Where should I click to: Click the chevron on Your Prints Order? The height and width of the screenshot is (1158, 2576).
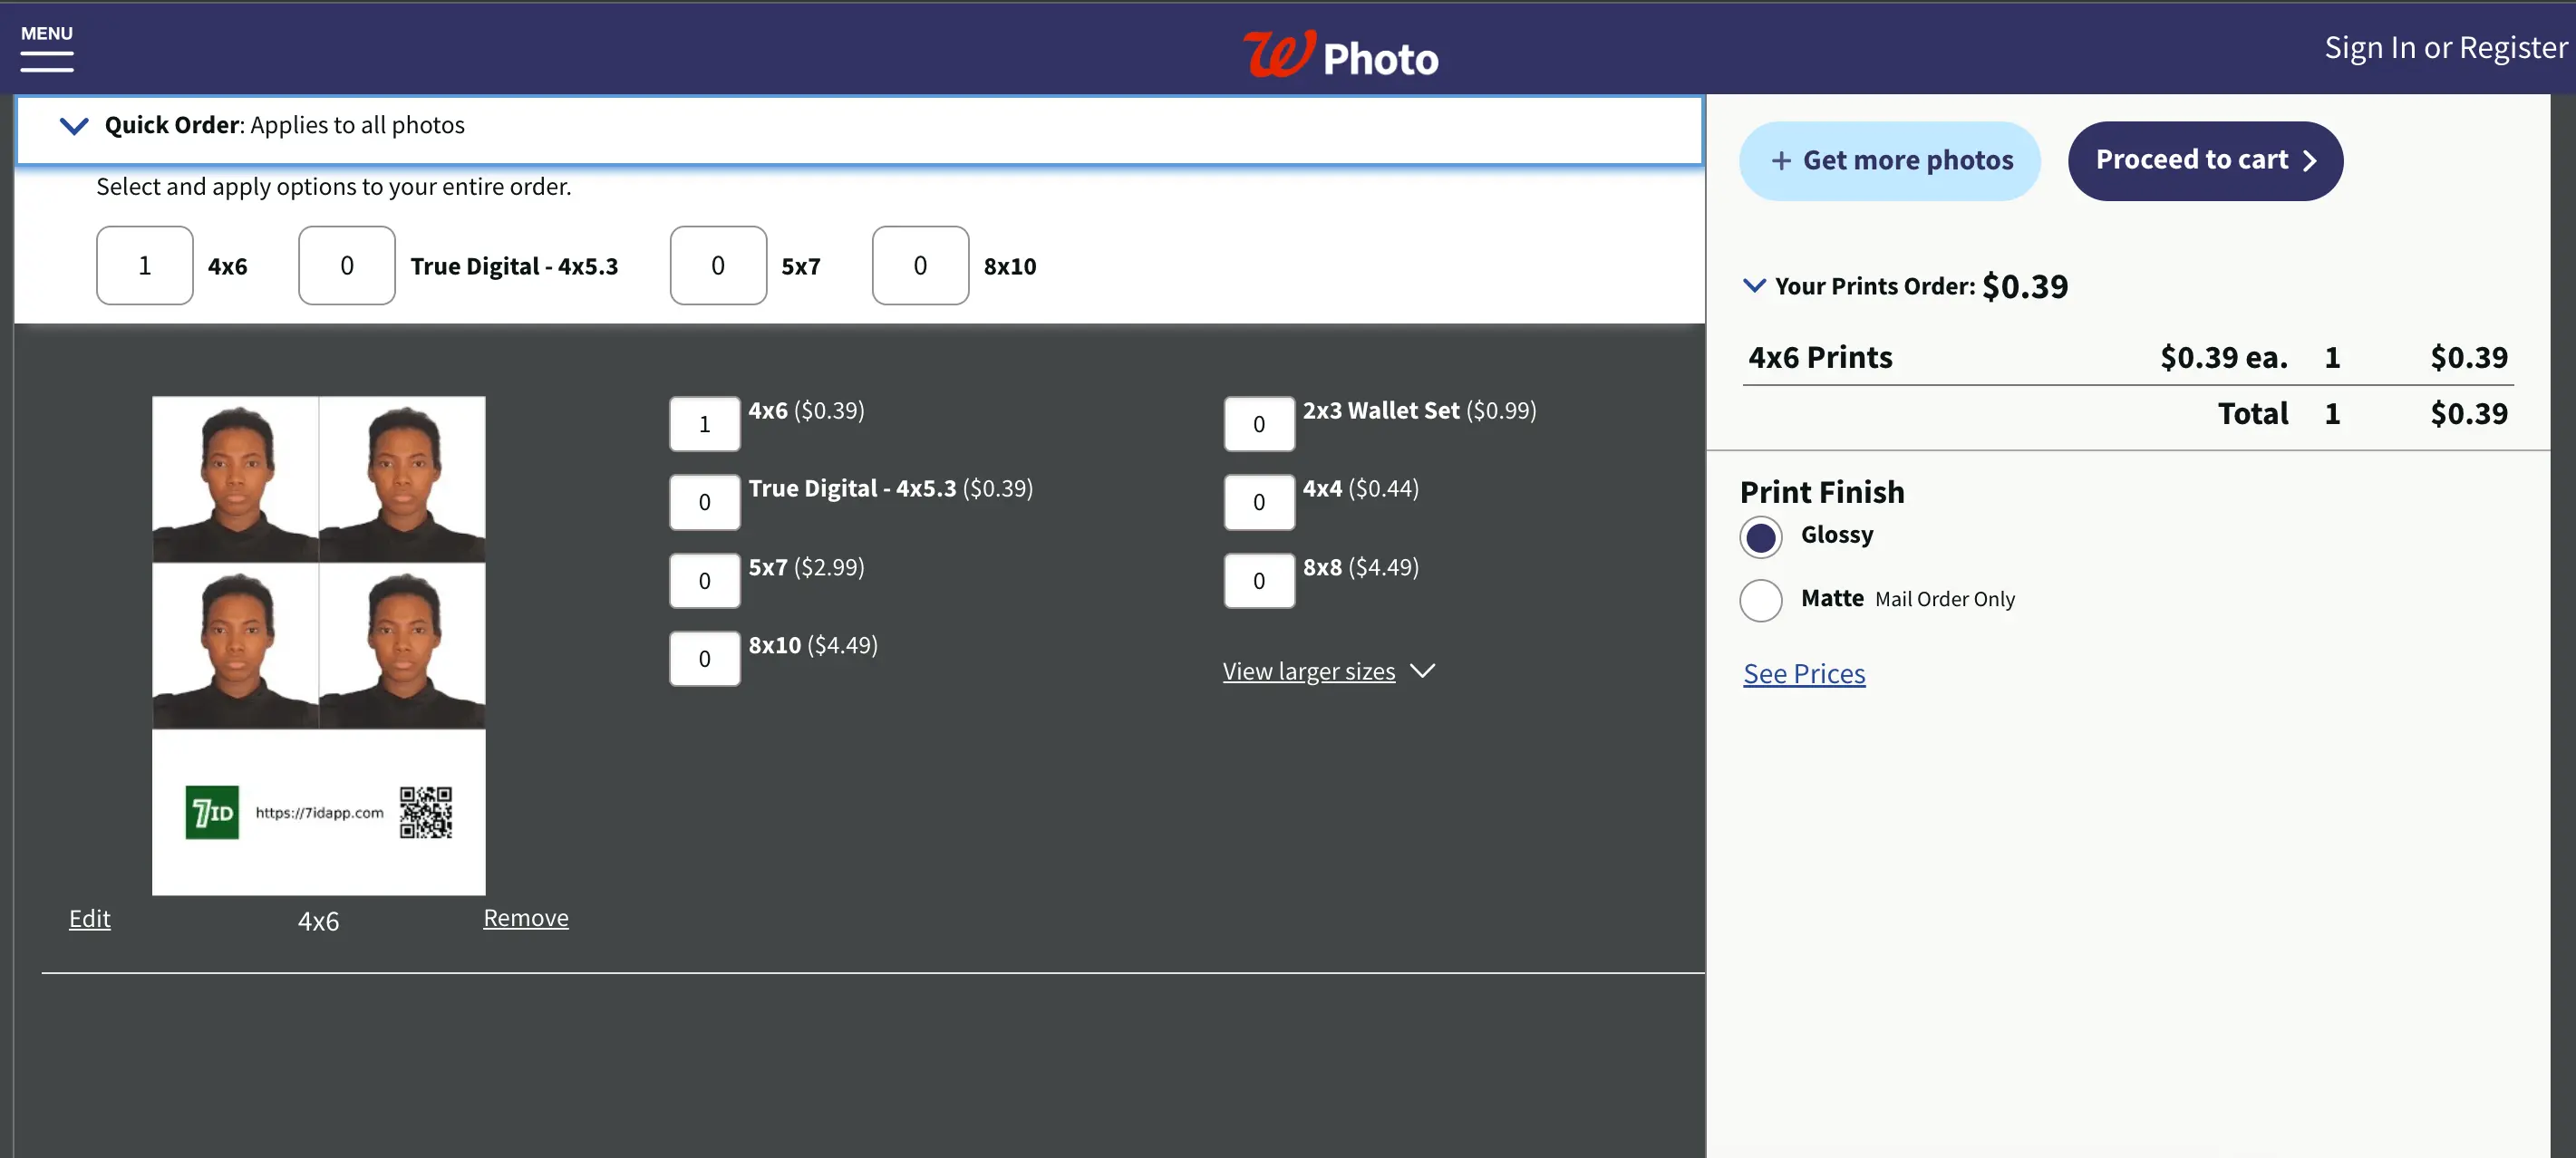(1755, 287)
